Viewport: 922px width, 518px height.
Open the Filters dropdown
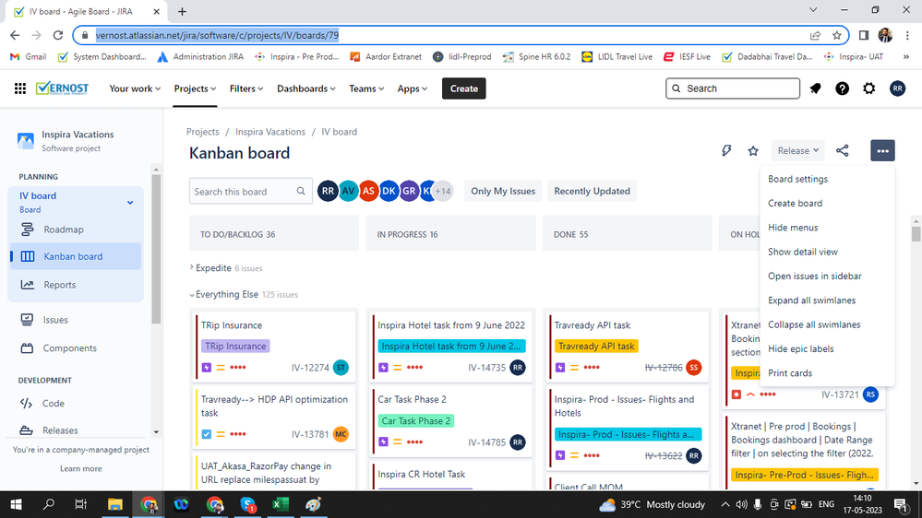[246, 88]
